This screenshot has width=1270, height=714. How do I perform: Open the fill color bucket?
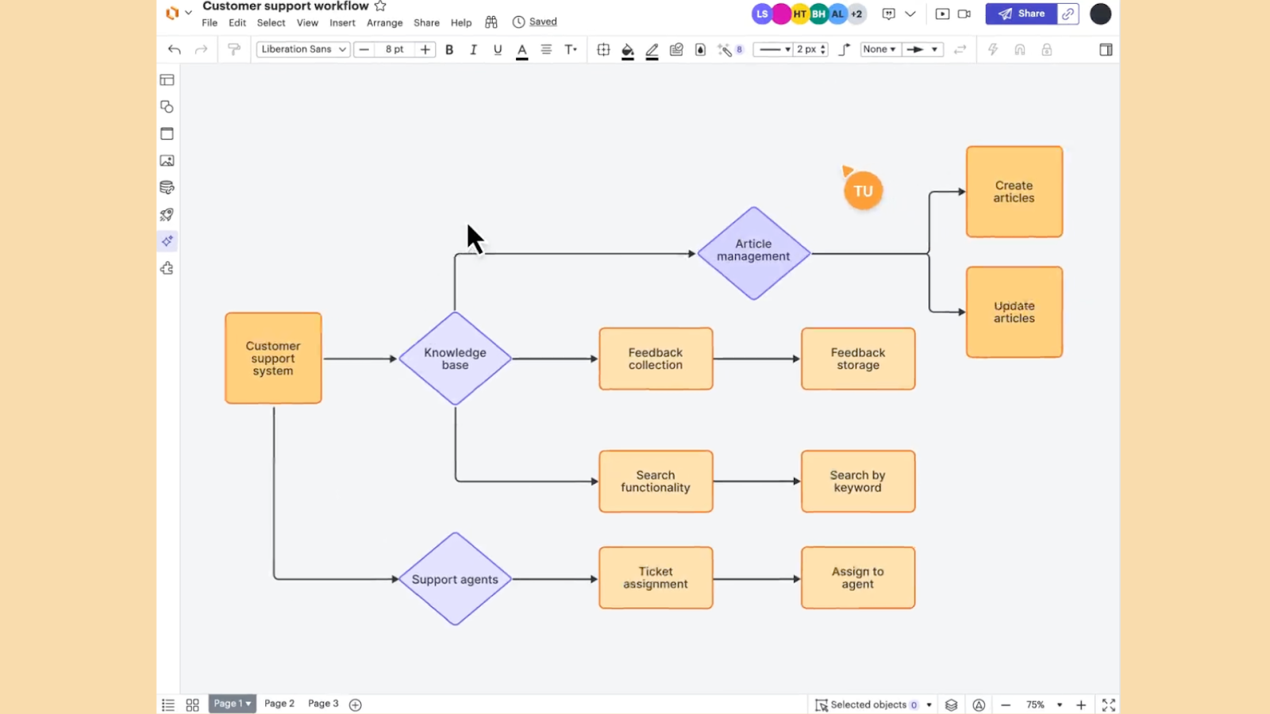tap(628, 50)
